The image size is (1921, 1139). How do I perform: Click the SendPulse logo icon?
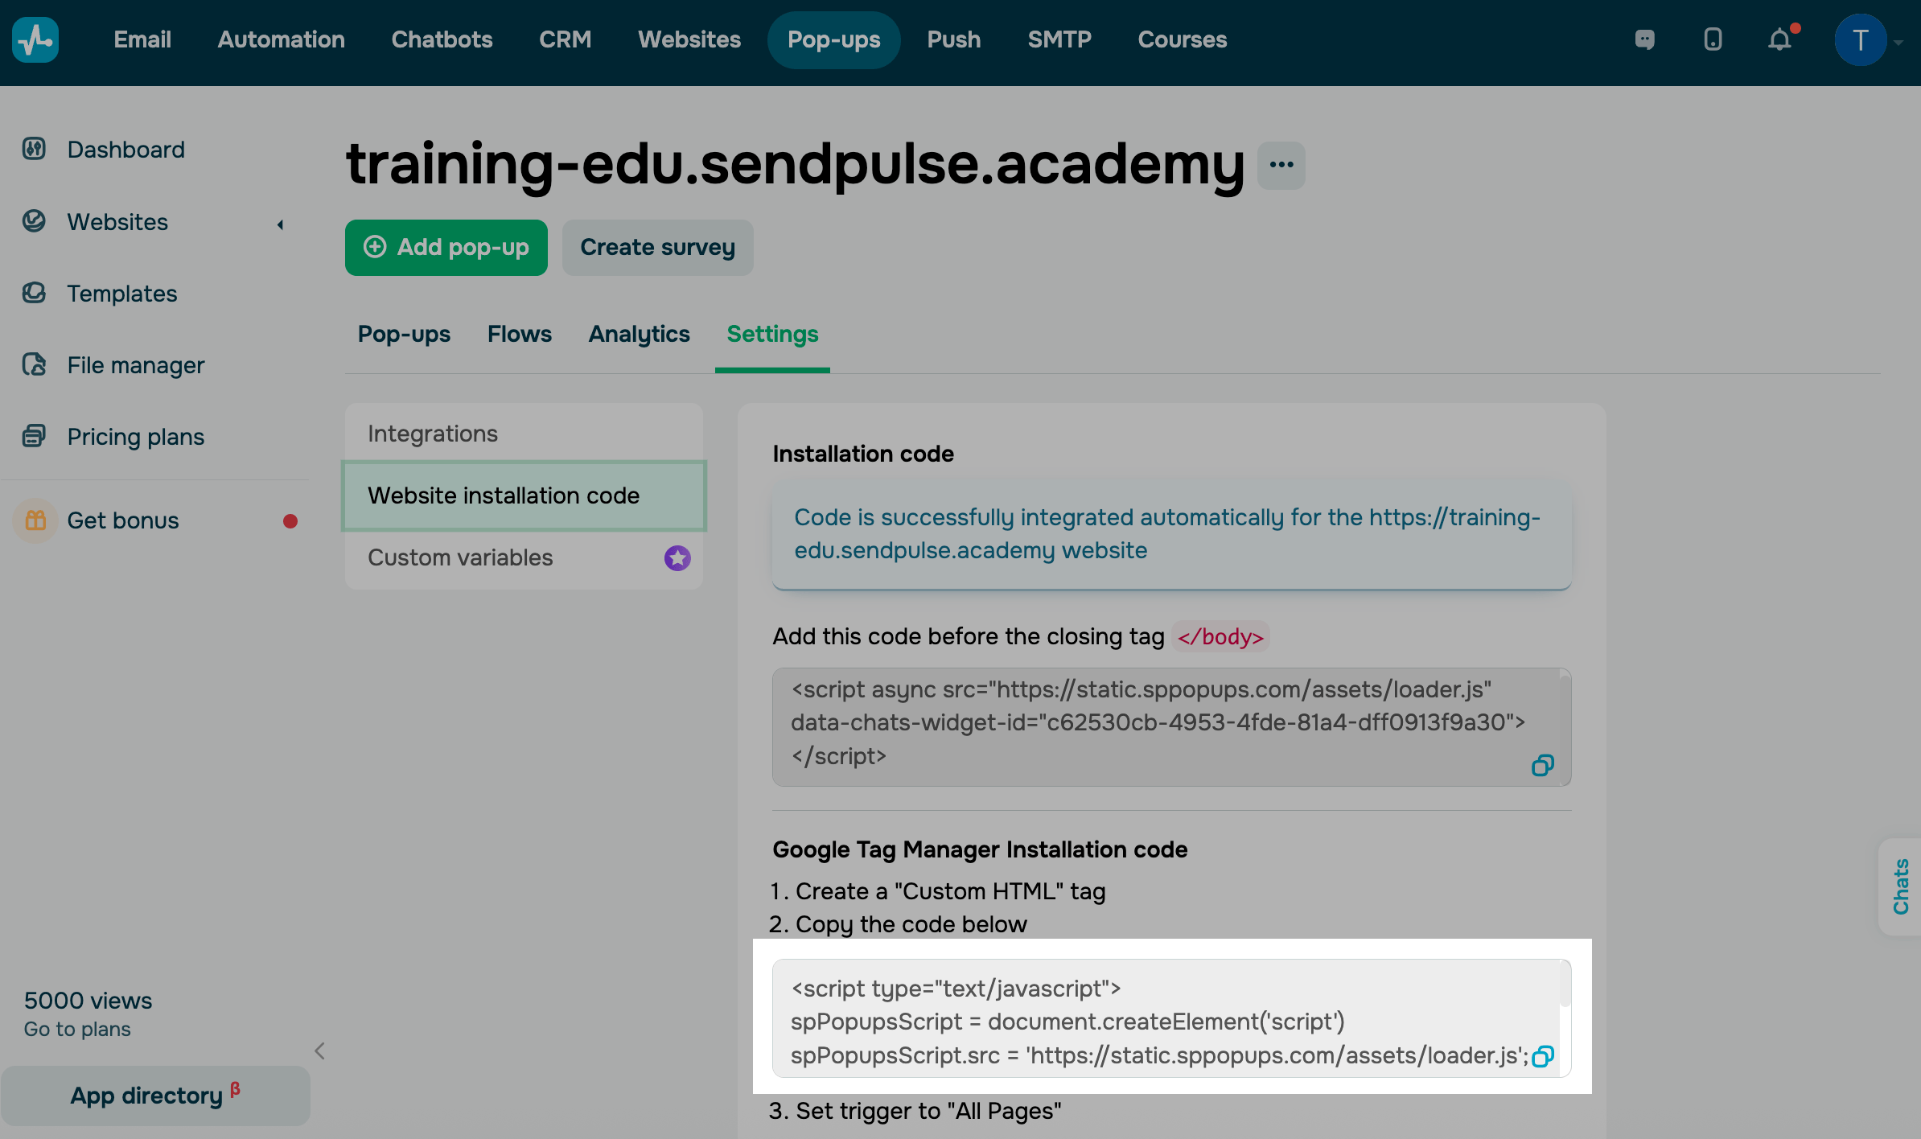click(35, 39)
